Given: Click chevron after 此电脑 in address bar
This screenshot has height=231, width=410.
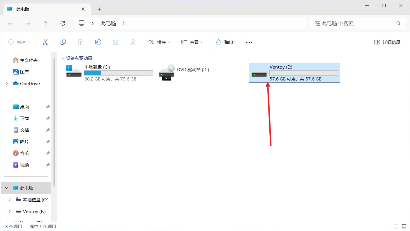Looking at the screenshot, I should (x=123, y=23).
